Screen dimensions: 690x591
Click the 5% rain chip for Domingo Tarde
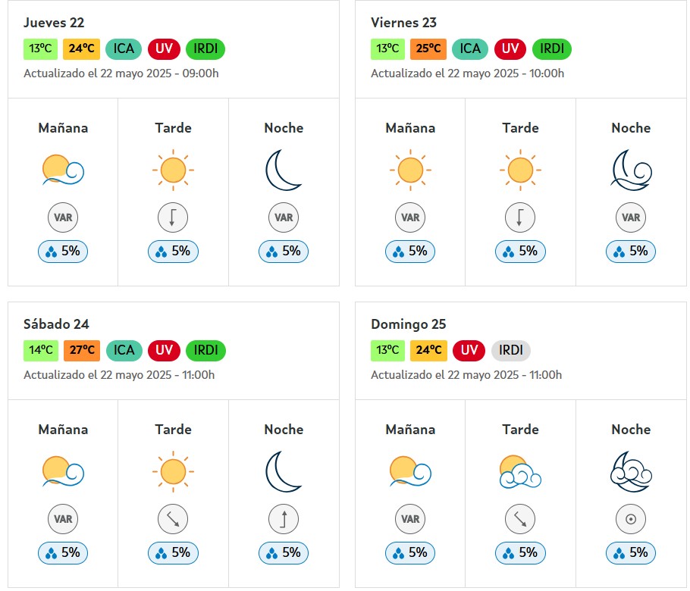[520, 553]
